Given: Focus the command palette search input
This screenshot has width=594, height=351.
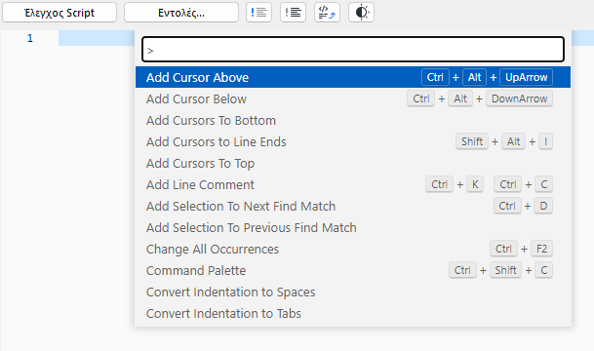Looking at the screenshot, I should 353,49.
